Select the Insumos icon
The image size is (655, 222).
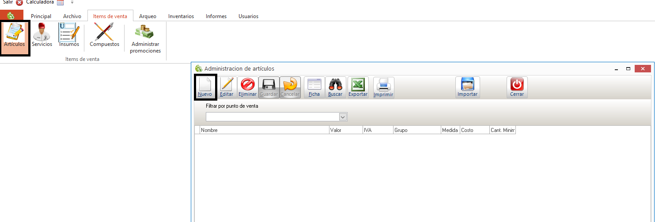point(69,35)
